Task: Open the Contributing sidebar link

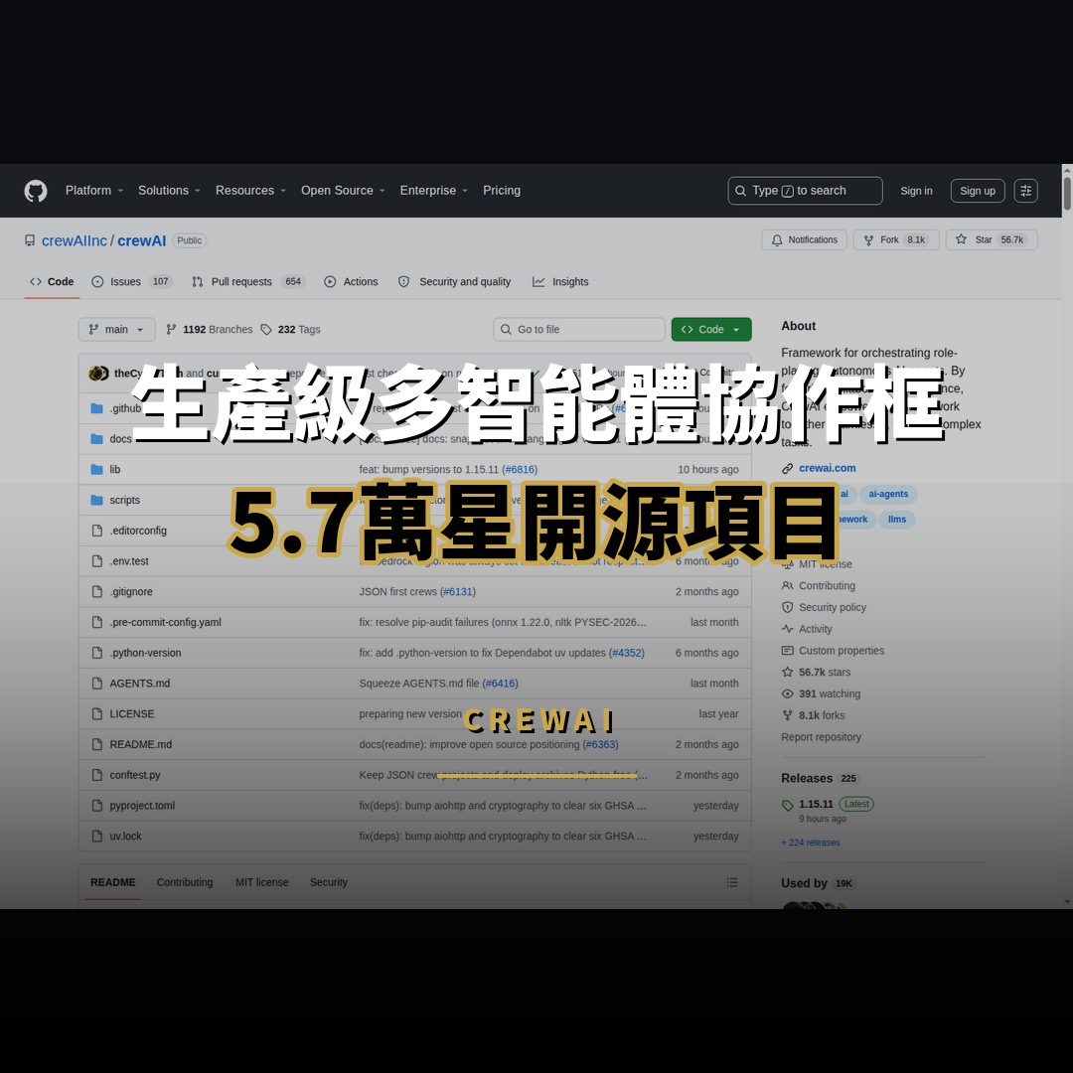Action: [827, 586]
